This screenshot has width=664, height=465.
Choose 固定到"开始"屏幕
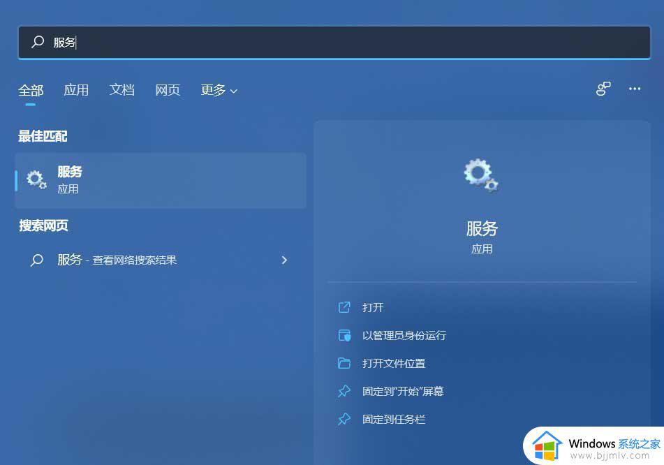403,391
